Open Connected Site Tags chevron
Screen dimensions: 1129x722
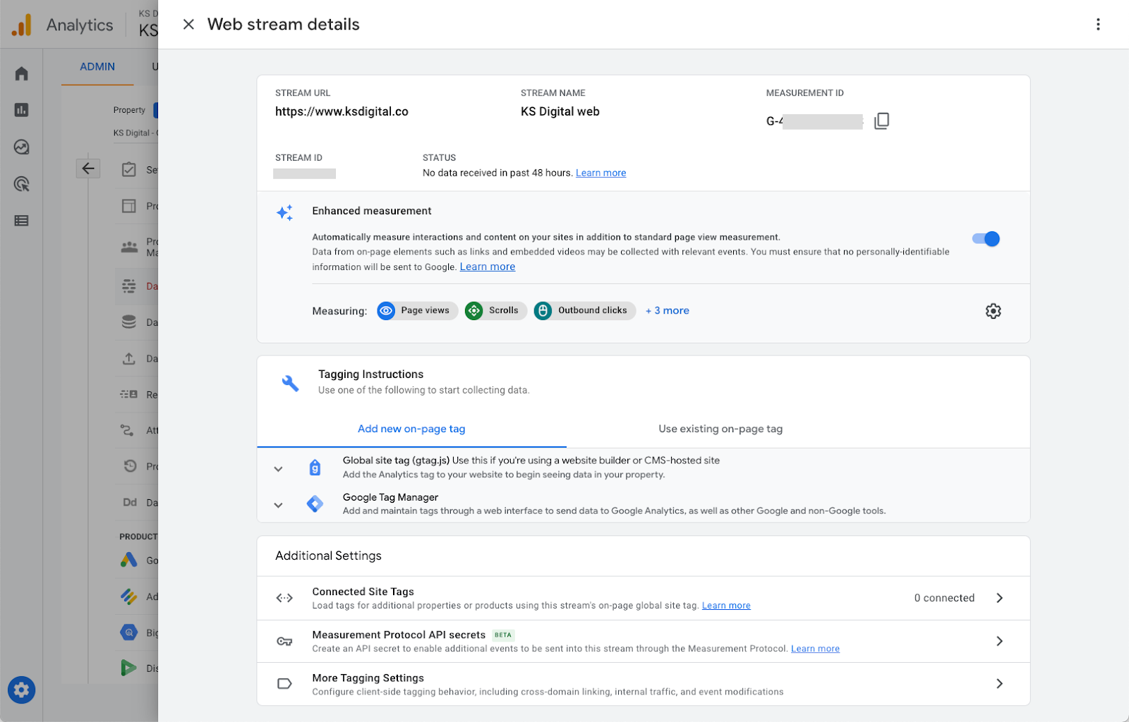(999, 598)
